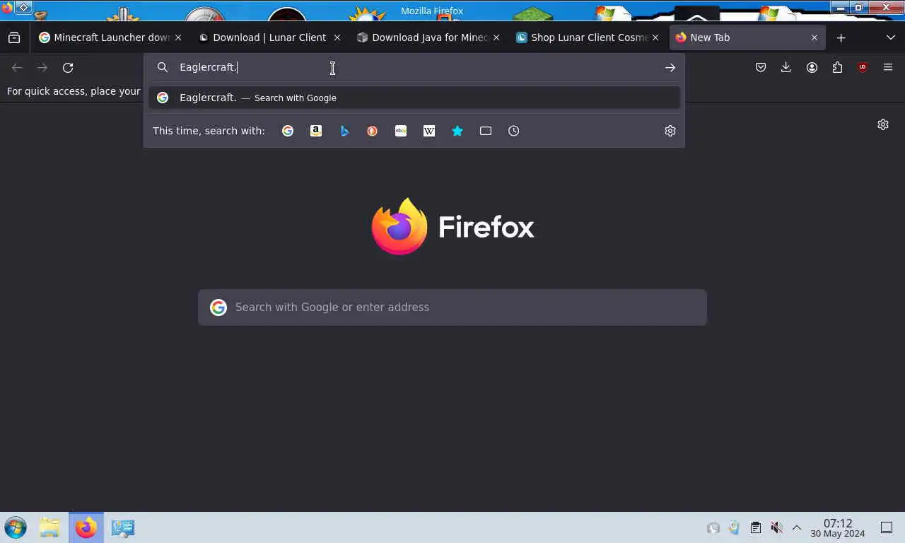Viewport: 905px width, 543px height.
Task: Expand the list all tabs dropdown
Action: [x=890, y=37]
